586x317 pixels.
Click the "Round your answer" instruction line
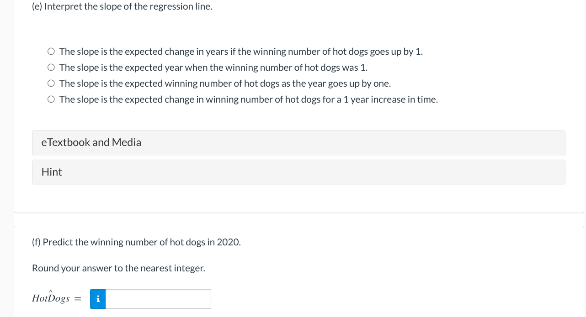(x=118, y=268)
